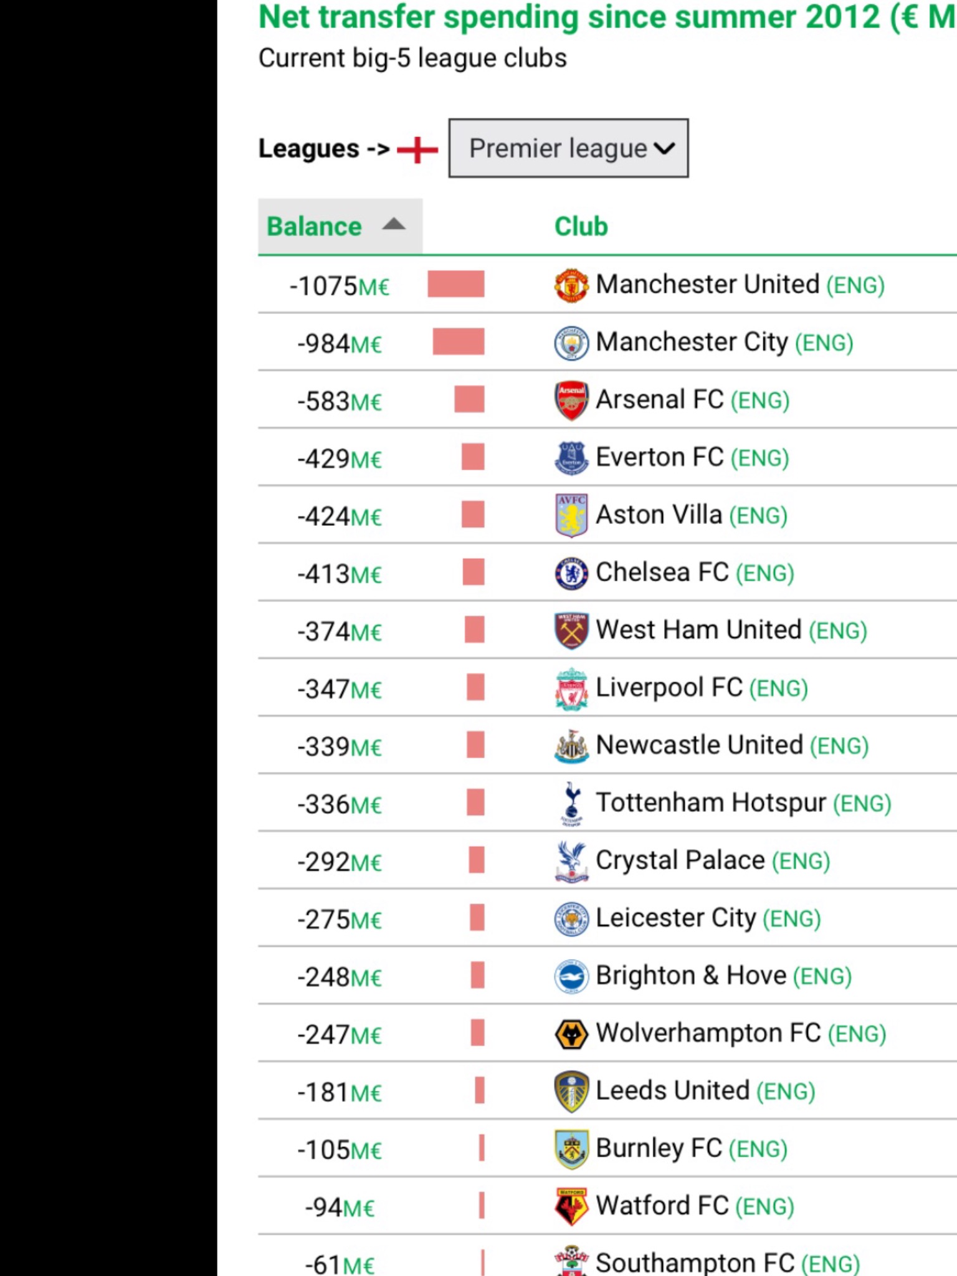Image resolution: width=957 pixels, height=1276 pixels.
Task: Click the England flag cross icon
Action: pyautogui.click(x=417, y=150)
